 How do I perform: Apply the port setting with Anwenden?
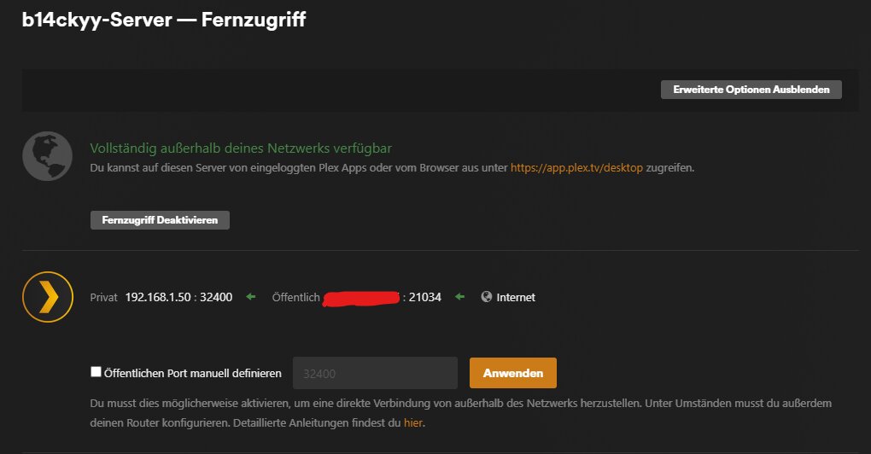[x=512, y=373]
